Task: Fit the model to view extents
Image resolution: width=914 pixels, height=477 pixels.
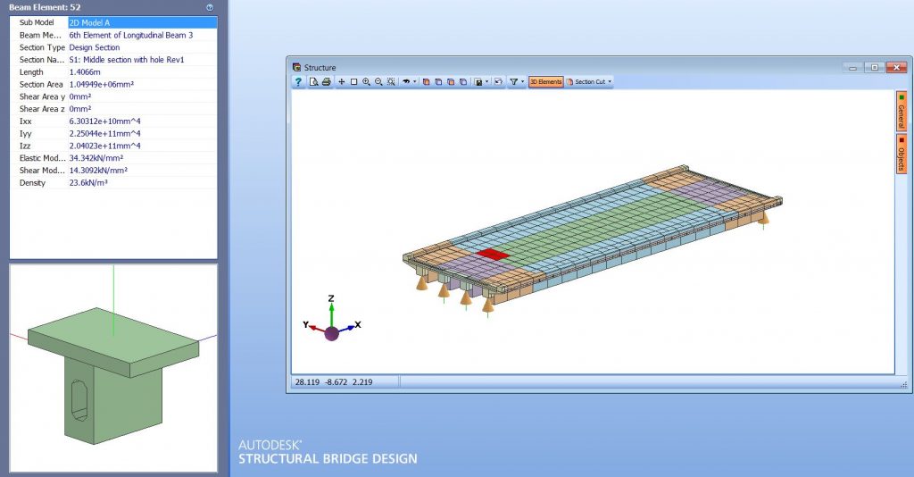Action: pyautogui.click(x=391, y=81)
